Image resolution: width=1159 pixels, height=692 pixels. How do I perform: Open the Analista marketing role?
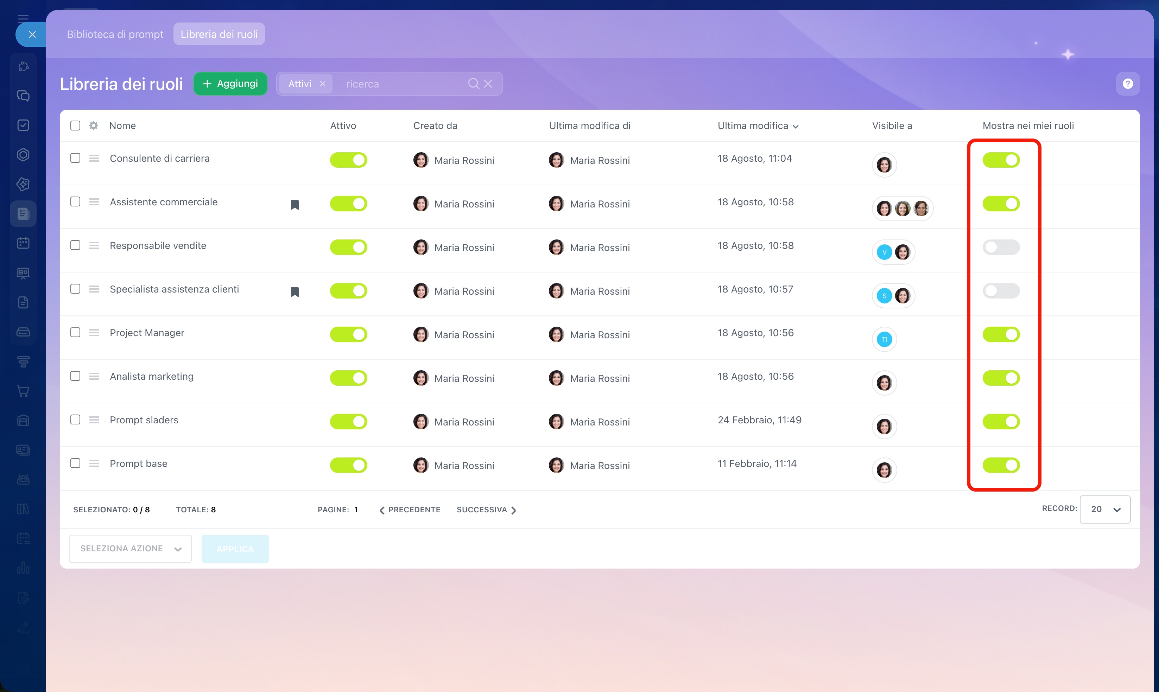pyautogui.click(x=152, y=376)
